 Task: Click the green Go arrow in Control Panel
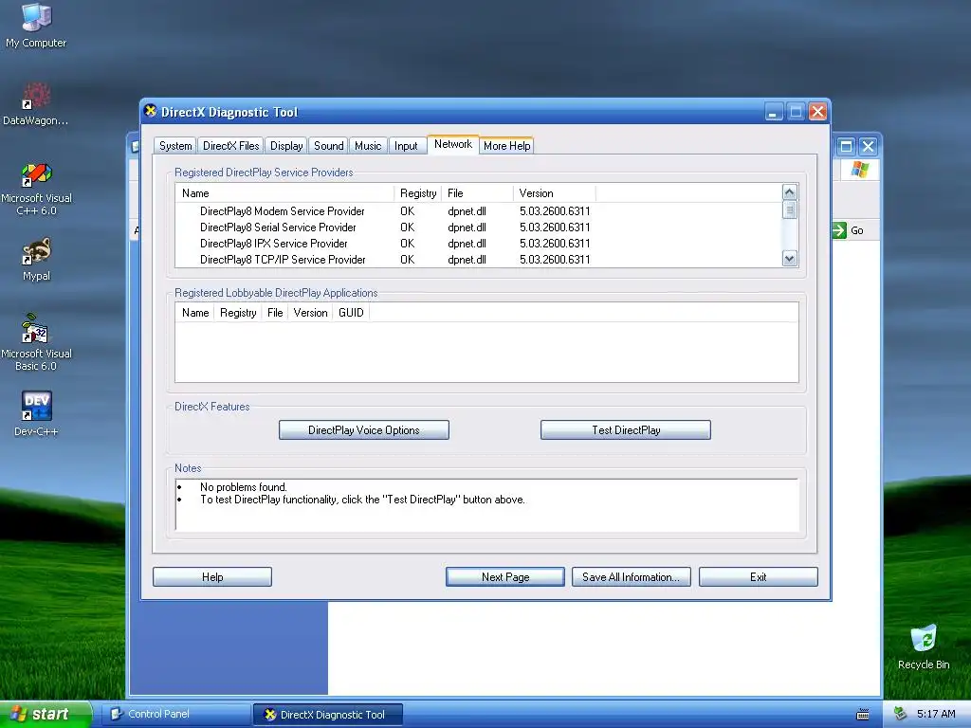tap(839, 230)
